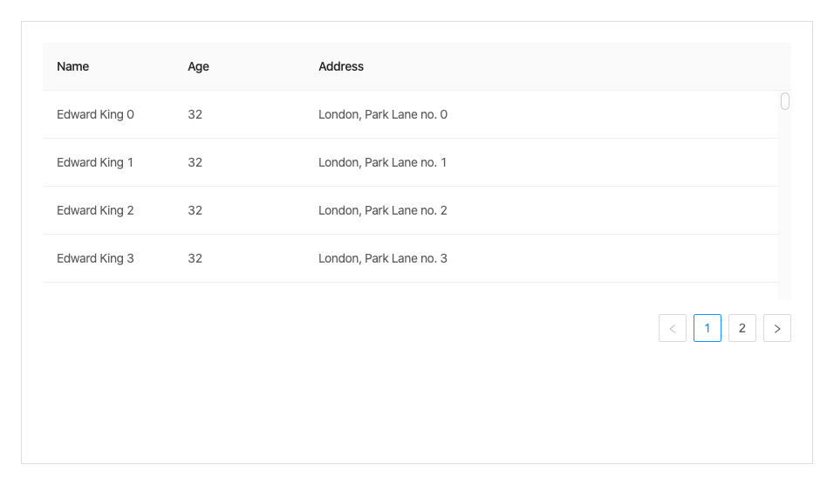Screen dimensions: 834x485
Task: Go to pagination page 2
Action: [x=742, y=328]
